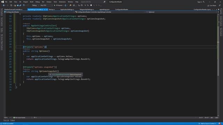
Task: Open the Debug menu
Action: (38, 2)
